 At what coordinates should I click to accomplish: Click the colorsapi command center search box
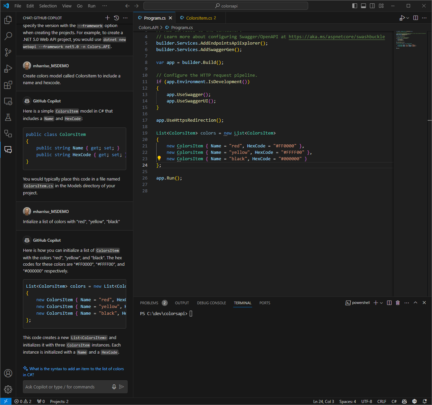point(226,6)
